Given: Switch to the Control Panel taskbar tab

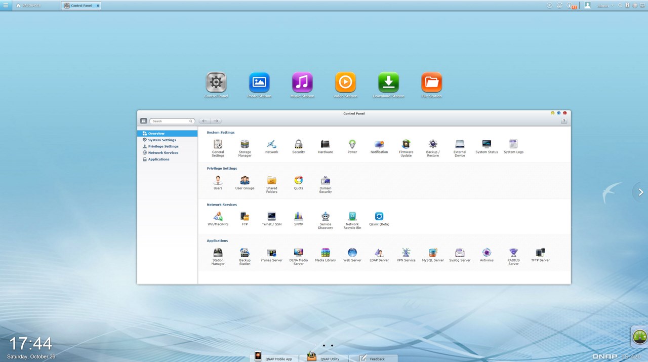Looking at the screenshot, I should tap(81, 6).
